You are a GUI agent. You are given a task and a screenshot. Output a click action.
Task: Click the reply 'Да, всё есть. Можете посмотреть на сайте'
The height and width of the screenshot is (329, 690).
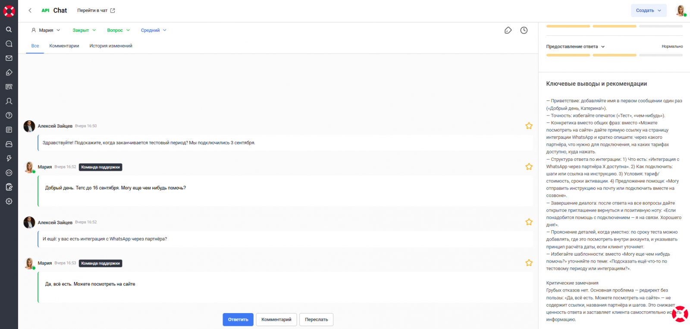tap(90, 284)
